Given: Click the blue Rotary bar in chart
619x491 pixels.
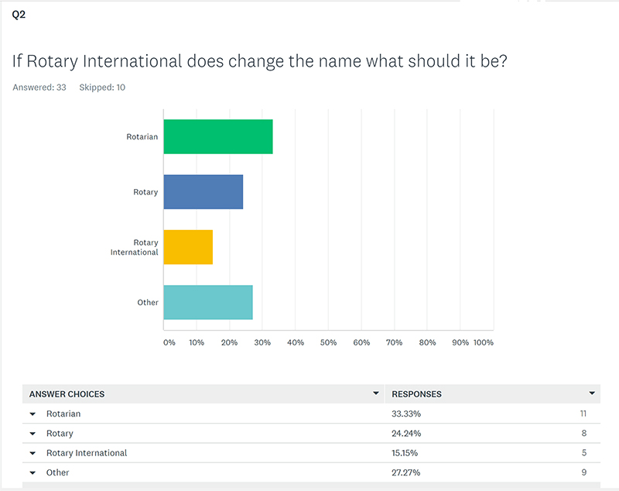Looking at the screenshot, I should [203, 192].
